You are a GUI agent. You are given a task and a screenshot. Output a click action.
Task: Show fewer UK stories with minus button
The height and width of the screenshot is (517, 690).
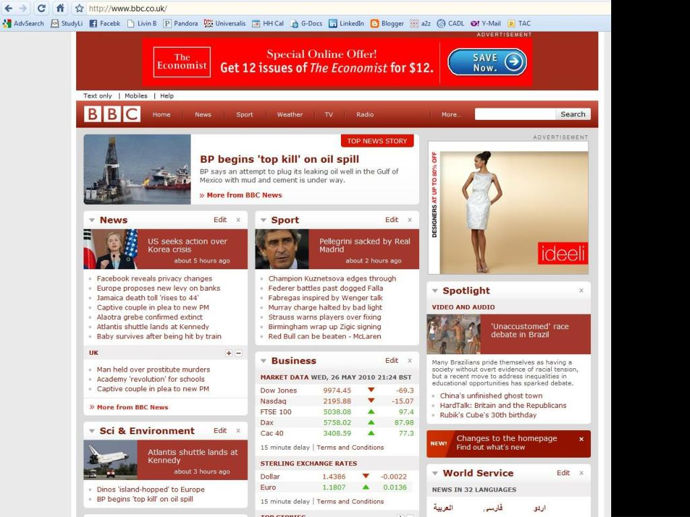(x=239, y=353)
